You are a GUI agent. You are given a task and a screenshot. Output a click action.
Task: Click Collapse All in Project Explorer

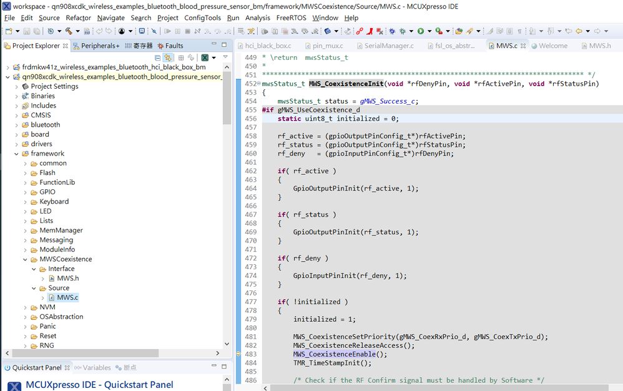pos(158,57)
